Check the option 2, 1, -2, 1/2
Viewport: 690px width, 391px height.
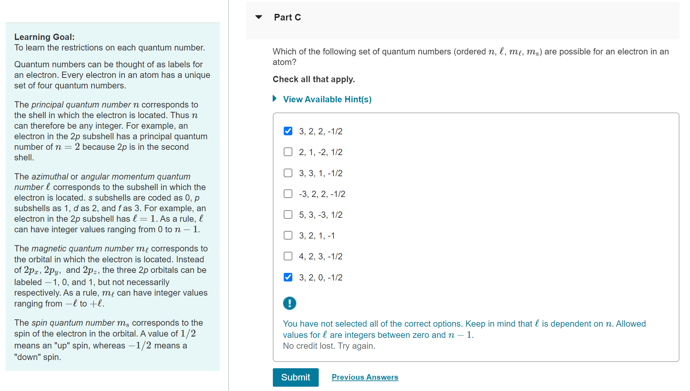[288, 152]
